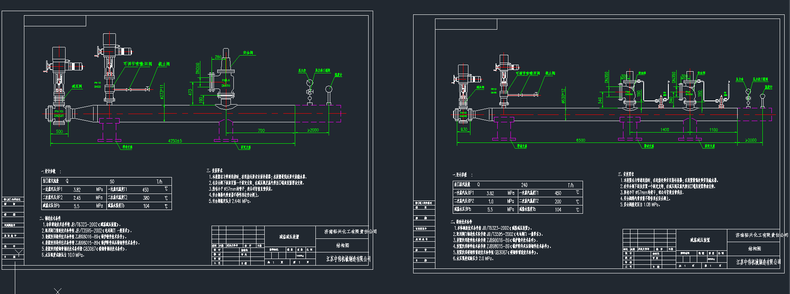790x294 pixels.
Task: Select the 10.0 MPa hydrostatic test note
Action: (63, 255)
